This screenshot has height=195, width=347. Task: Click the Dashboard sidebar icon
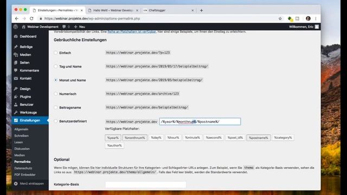point(16,36)
